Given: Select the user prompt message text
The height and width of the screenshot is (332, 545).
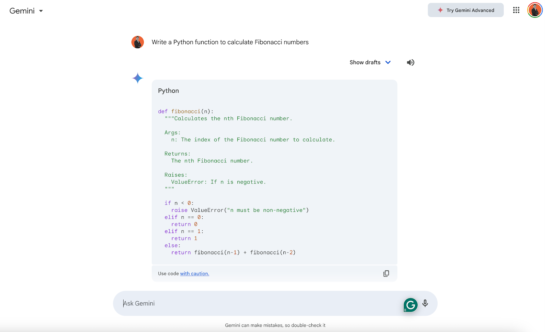Looking at the screenshot, I should click(x=230, y=42).
